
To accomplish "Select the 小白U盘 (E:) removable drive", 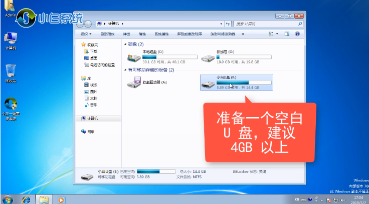I will (x=237, y=82).
